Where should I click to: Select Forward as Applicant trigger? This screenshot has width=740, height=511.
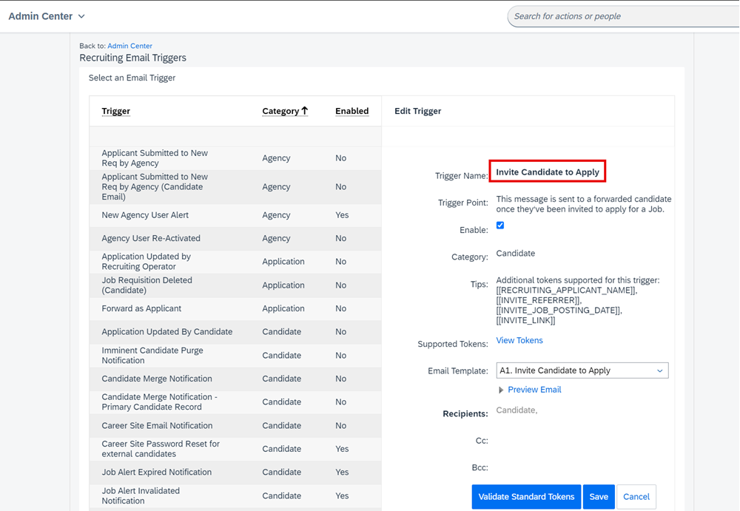141,308
